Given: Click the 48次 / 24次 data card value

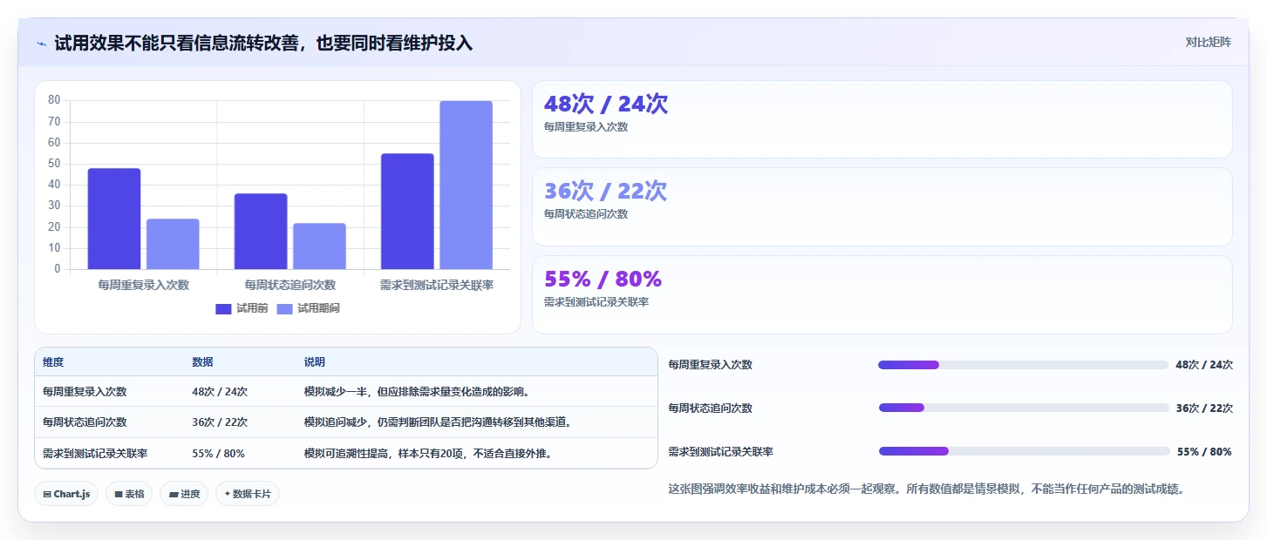Looking at the screenshot, I should (x=606, y=104).
